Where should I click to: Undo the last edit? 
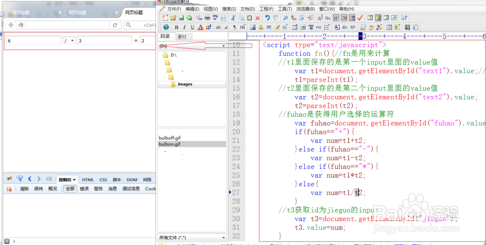click(267, 17)
